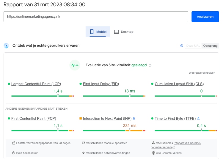
Task: Switch to the Desktop tab
Action: tap(124, 32)
